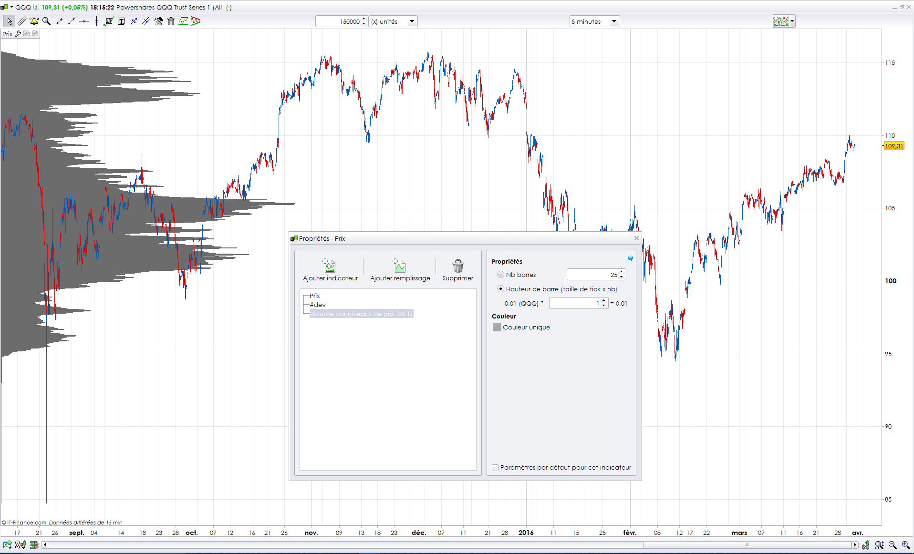The height and width of the screenshot is (554, 914).
Task: Select the red triangle pattern tool
Action: (x=196, y=21)
